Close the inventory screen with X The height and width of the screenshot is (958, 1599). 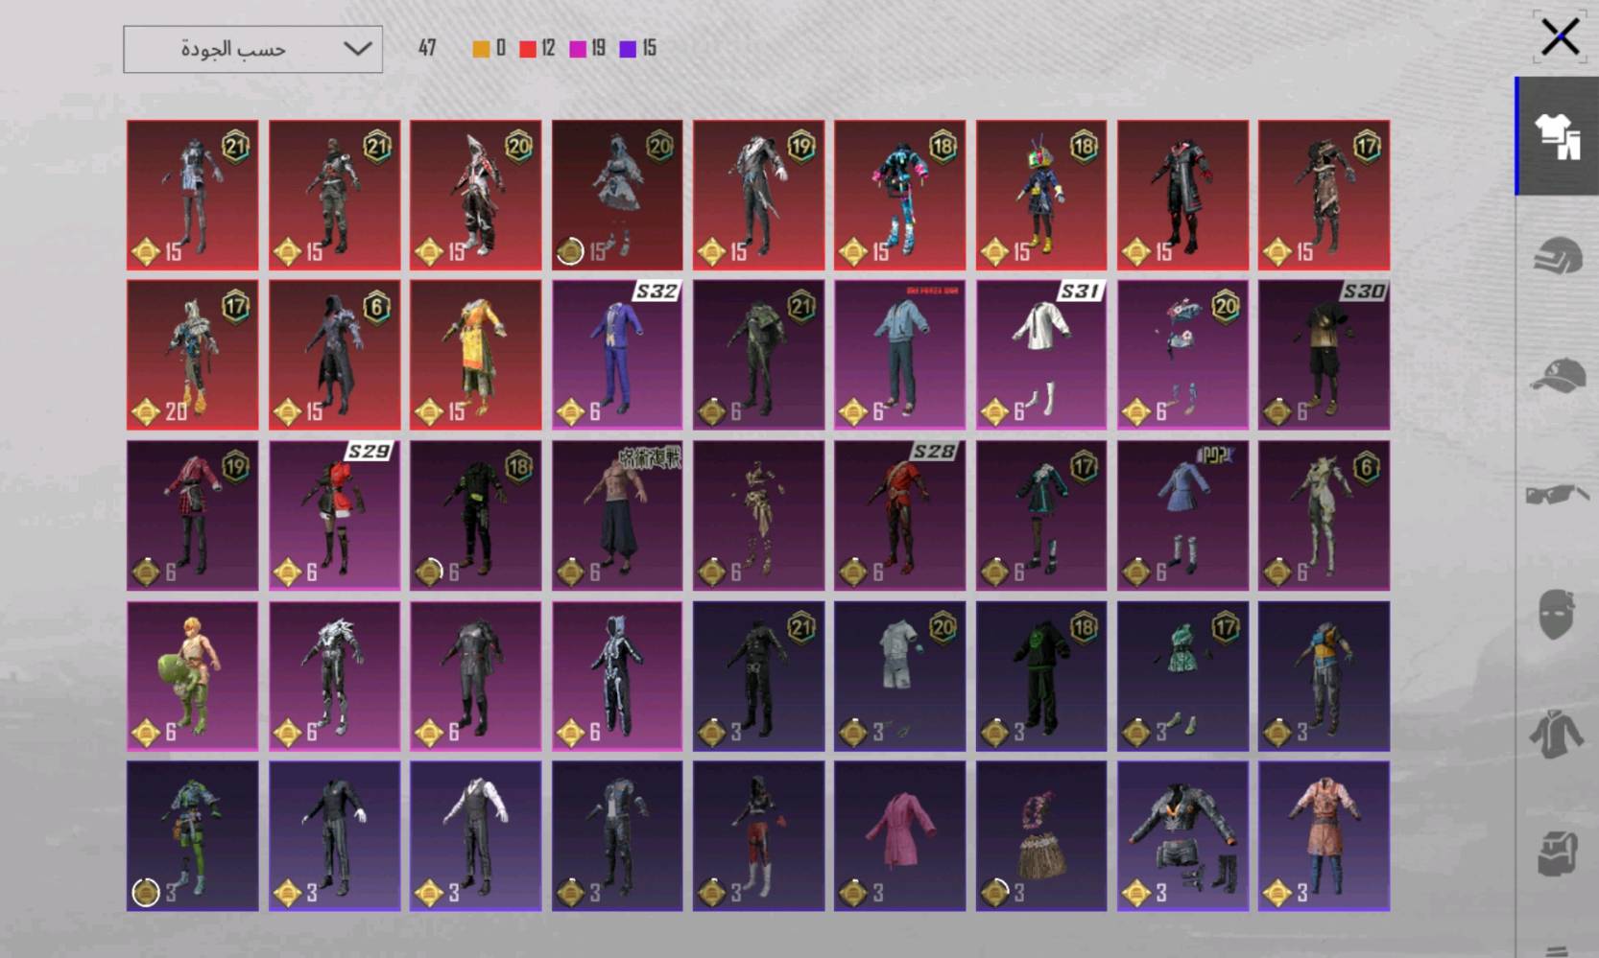tap(1560, 37)
